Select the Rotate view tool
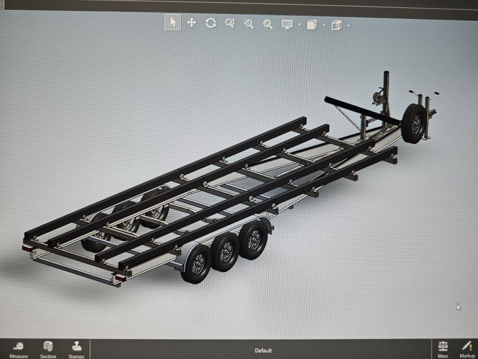This screenshot has width=478, height=359. point(211,23)
